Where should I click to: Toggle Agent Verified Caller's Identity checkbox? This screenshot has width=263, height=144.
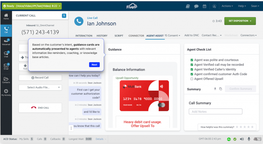[192, 69]
